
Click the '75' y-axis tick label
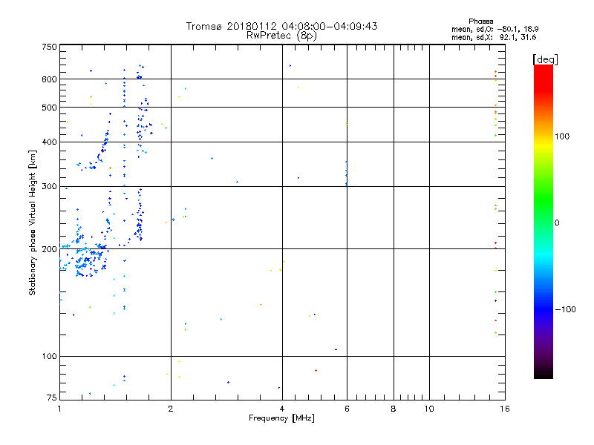(52, 398)
